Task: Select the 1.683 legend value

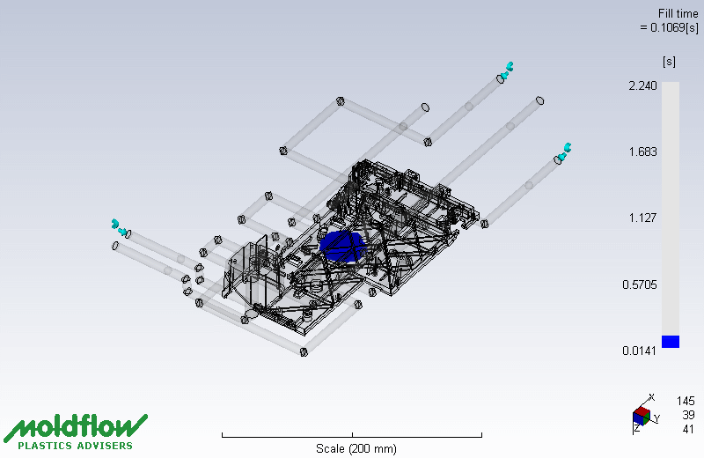Action: [x=642, y=151]
